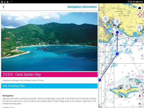Tap the red lifebuoy emergency button

click(140, 15)
